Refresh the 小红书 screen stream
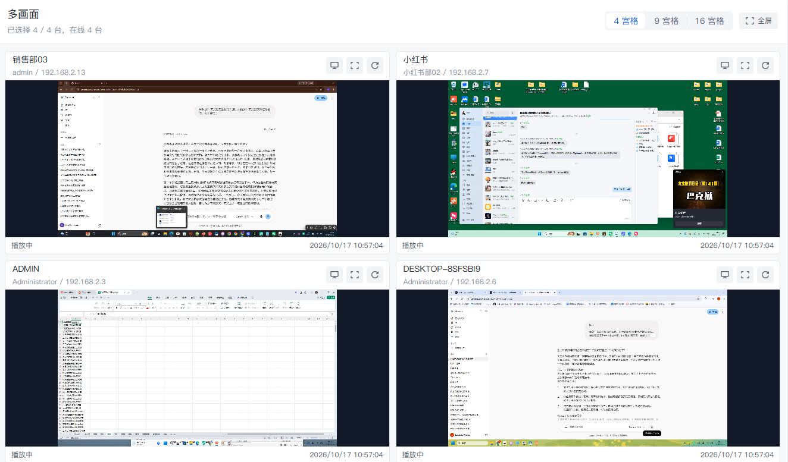 (x=765, y=65)
